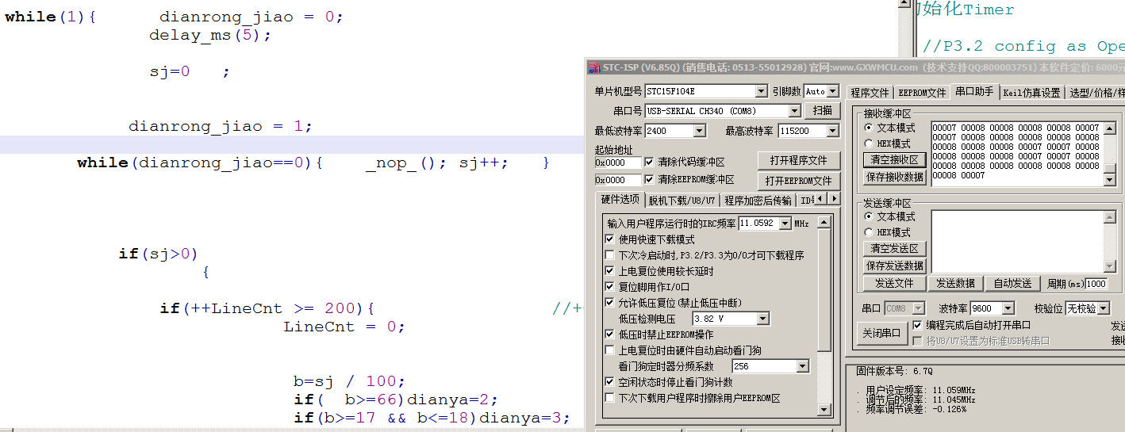Image resolution: width=1125 pixels, height=432 pixels.
Task: Toggle 清除EEPROM缓冲区 checkbox
Action: pyautogui.click(x=650, y=179)
